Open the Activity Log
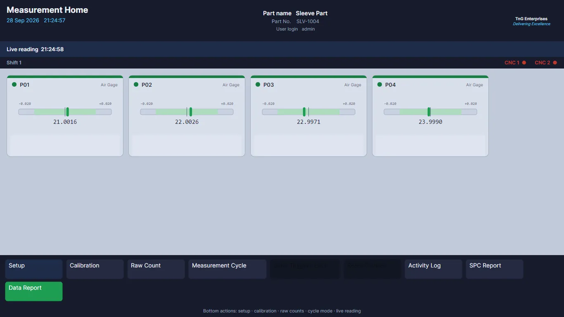 (x=434, y=269)
